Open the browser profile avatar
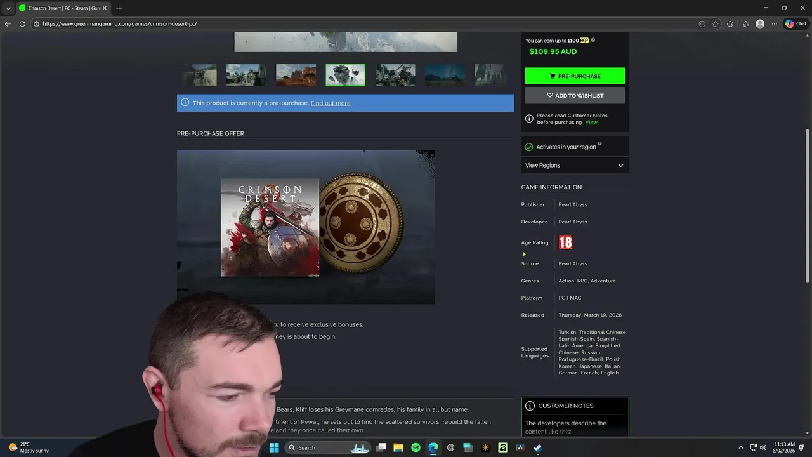Viewport: 812px width, 457px height. (760, 23)
